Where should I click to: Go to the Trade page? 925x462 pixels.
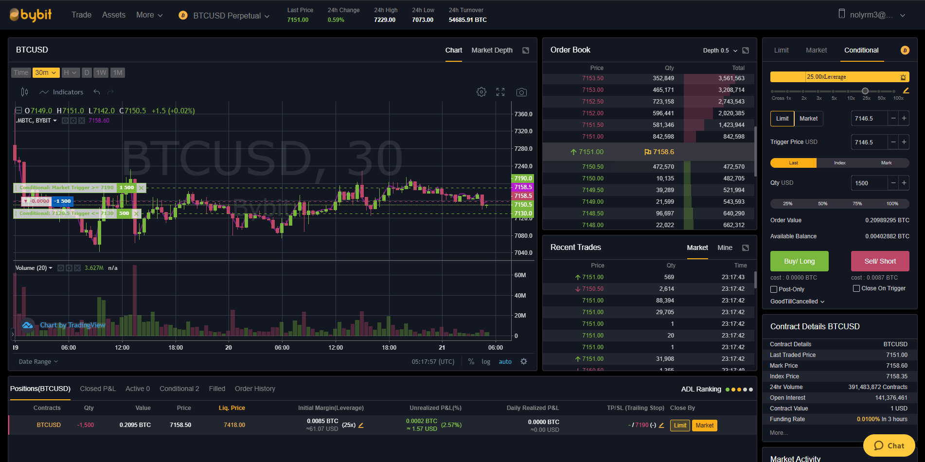81,15
